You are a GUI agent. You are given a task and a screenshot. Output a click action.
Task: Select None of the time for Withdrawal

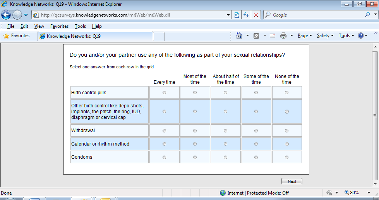point(286,131)
